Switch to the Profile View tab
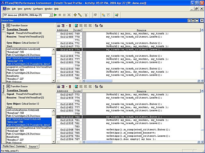Screen dimensions: 205x153 click(7, 146)
